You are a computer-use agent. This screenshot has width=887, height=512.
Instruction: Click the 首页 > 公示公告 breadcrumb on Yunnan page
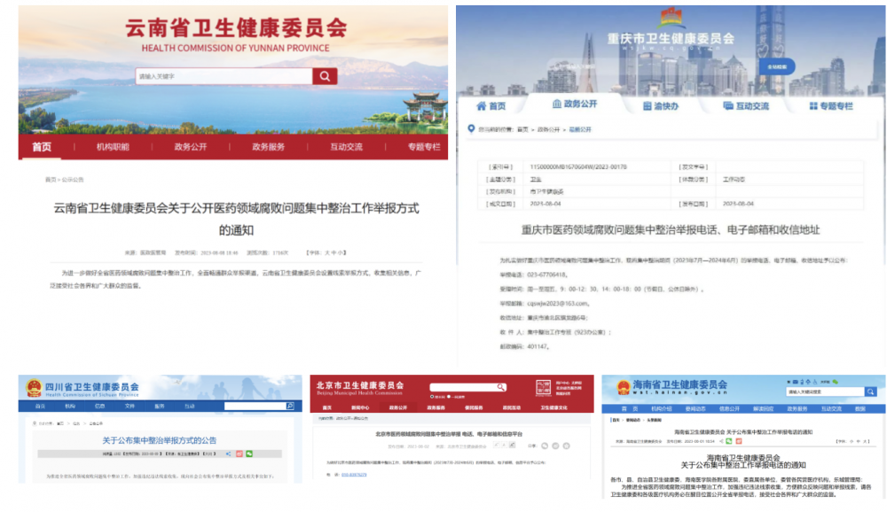(65, 180)
